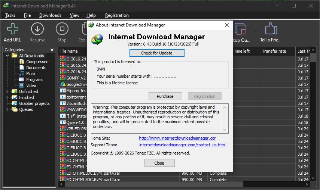
Task: Select the Music category icon
Action: pos(22,73)
